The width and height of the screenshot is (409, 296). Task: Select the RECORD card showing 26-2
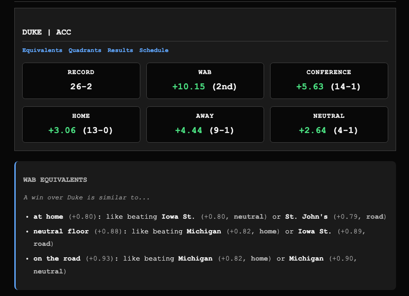[x=81, y=81]
